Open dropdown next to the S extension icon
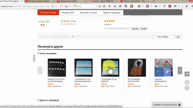The image size is (193, 108). [x=151, y=6]
